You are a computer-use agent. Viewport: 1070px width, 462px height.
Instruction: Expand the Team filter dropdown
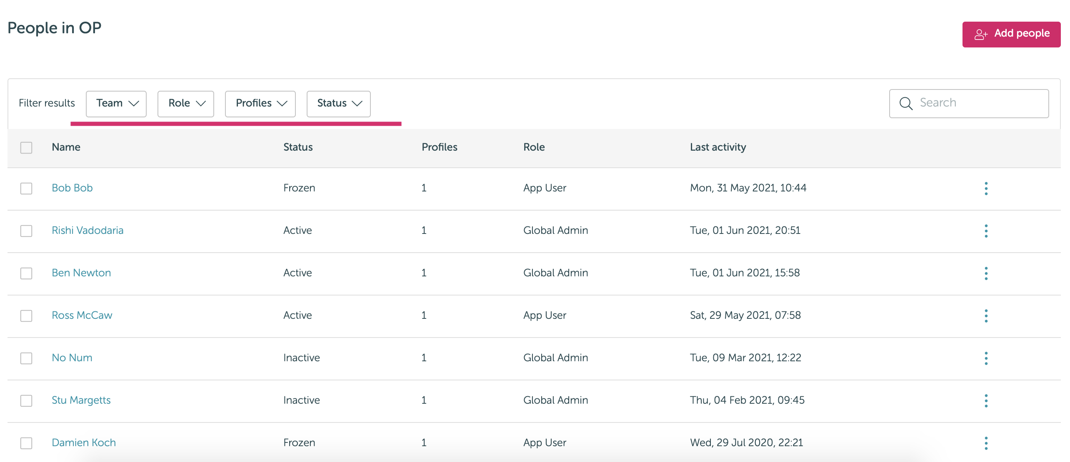(116, 104)
